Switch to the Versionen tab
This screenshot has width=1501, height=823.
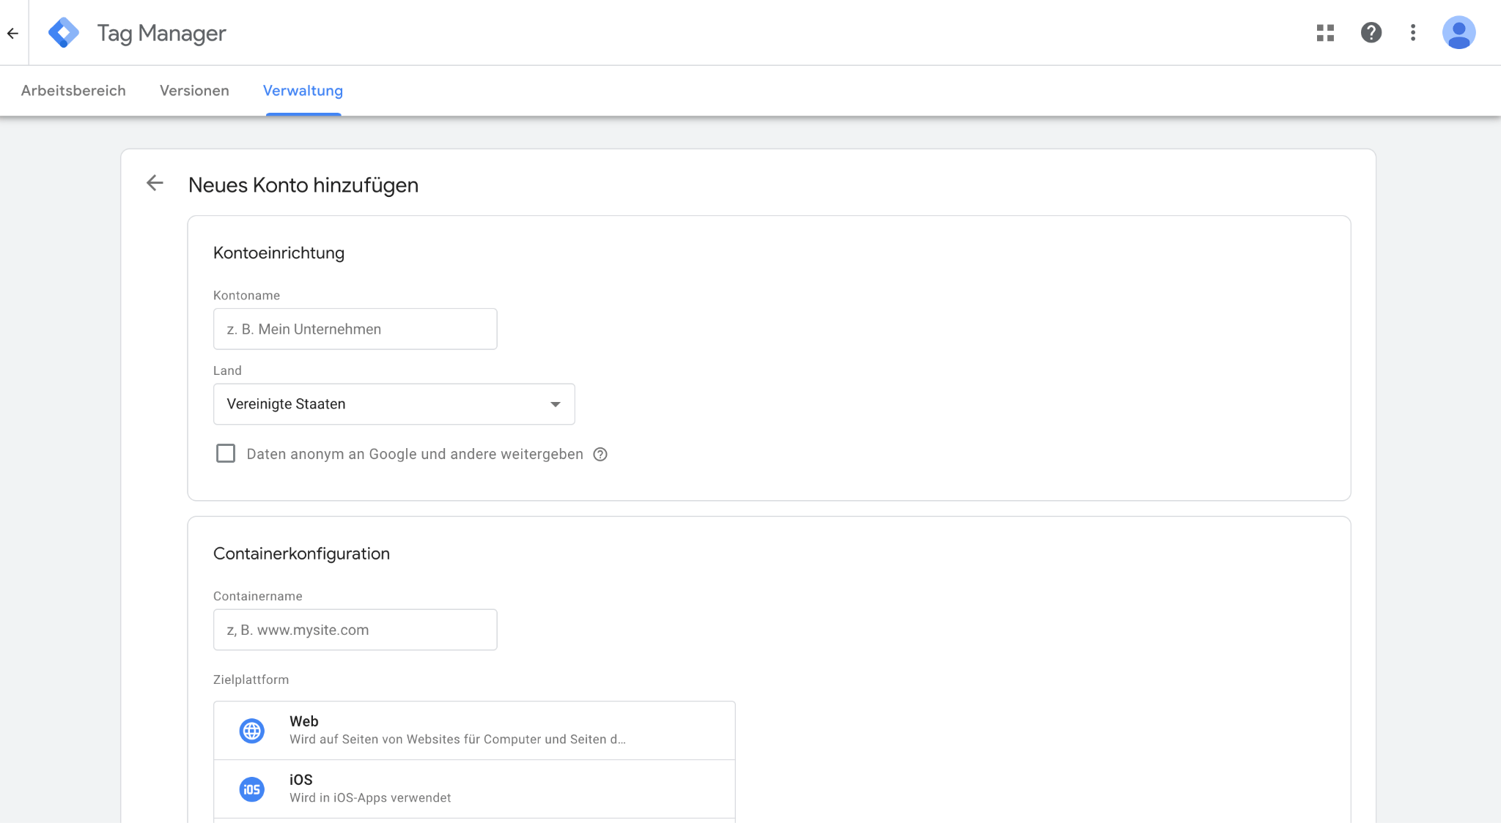point(194,91)
